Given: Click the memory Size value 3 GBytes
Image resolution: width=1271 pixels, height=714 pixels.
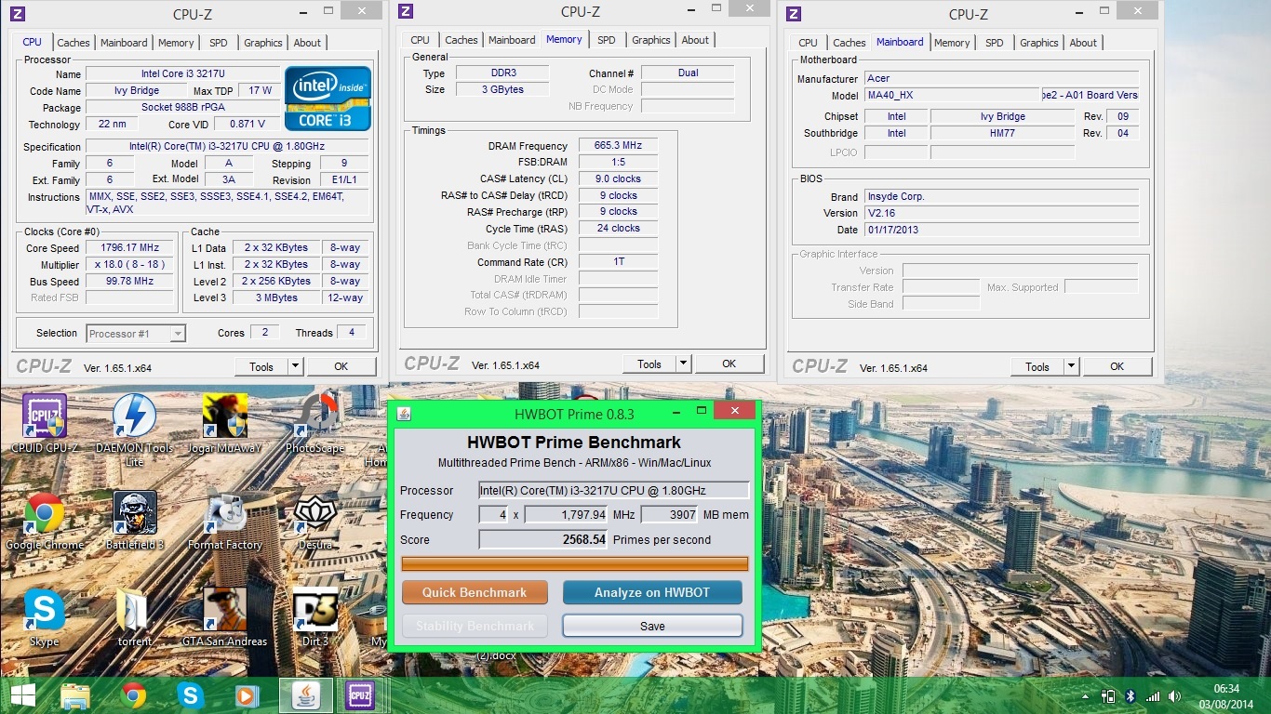Looking at the screenshot, I should pyautogui.click(x=502, y=89).
